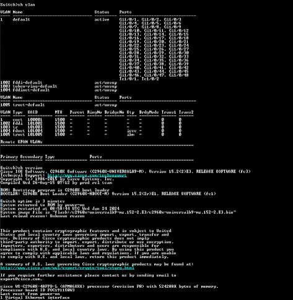Click the 'If you require further assistance' line

click(x=88, y=275)
